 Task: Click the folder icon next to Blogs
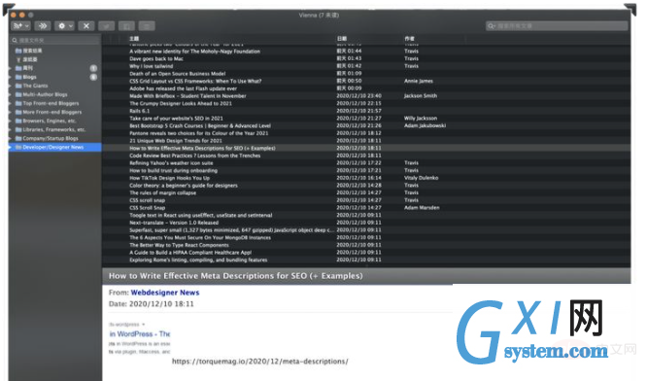tap(18, 77)
